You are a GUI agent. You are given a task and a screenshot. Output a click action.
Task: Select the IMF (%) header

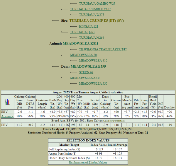coord(160,102)
